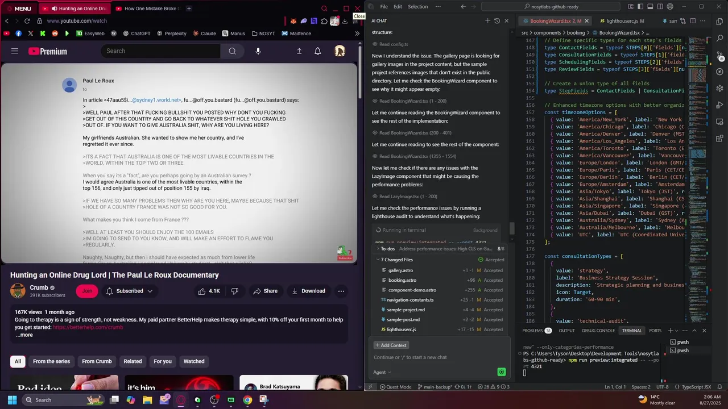The width and height of the screenshot is (728, 409).
Task: Download the video
Action: [308, 291]
